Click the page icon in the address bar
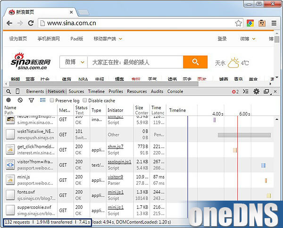Screen dimensions: 283x228 [42, 23]
